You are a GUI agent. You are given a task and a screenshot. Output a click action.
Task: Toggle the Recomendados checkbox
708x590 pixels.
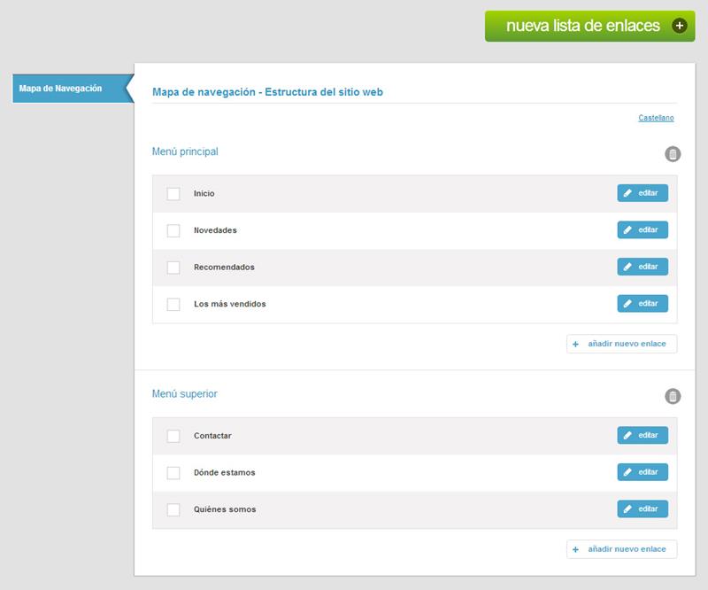pyautogui.click(x=173, y=268)
